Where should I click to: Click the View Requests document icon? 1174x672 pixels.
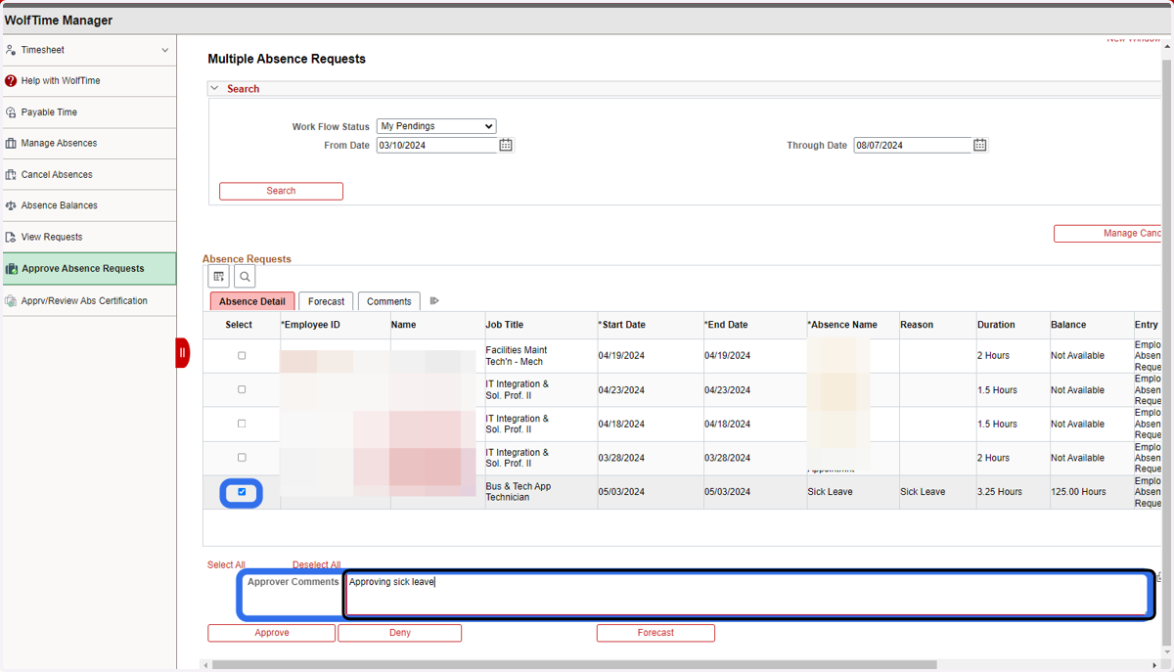(x=11, y=238)
